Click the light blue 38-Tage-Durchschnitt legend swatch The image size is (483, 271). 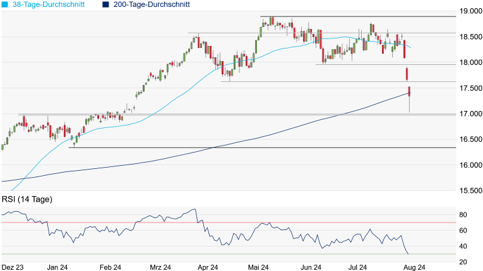coord(6,4)
